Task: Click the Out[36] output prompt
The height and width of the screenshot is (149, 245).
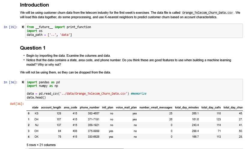Action: tap(17, 104)
